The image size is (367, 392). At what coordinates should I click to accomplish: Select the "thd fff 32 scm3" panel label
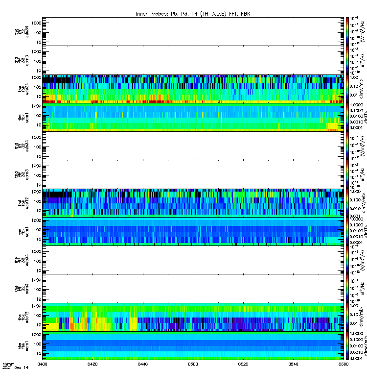pyautogui.click(x=22, y=174)
